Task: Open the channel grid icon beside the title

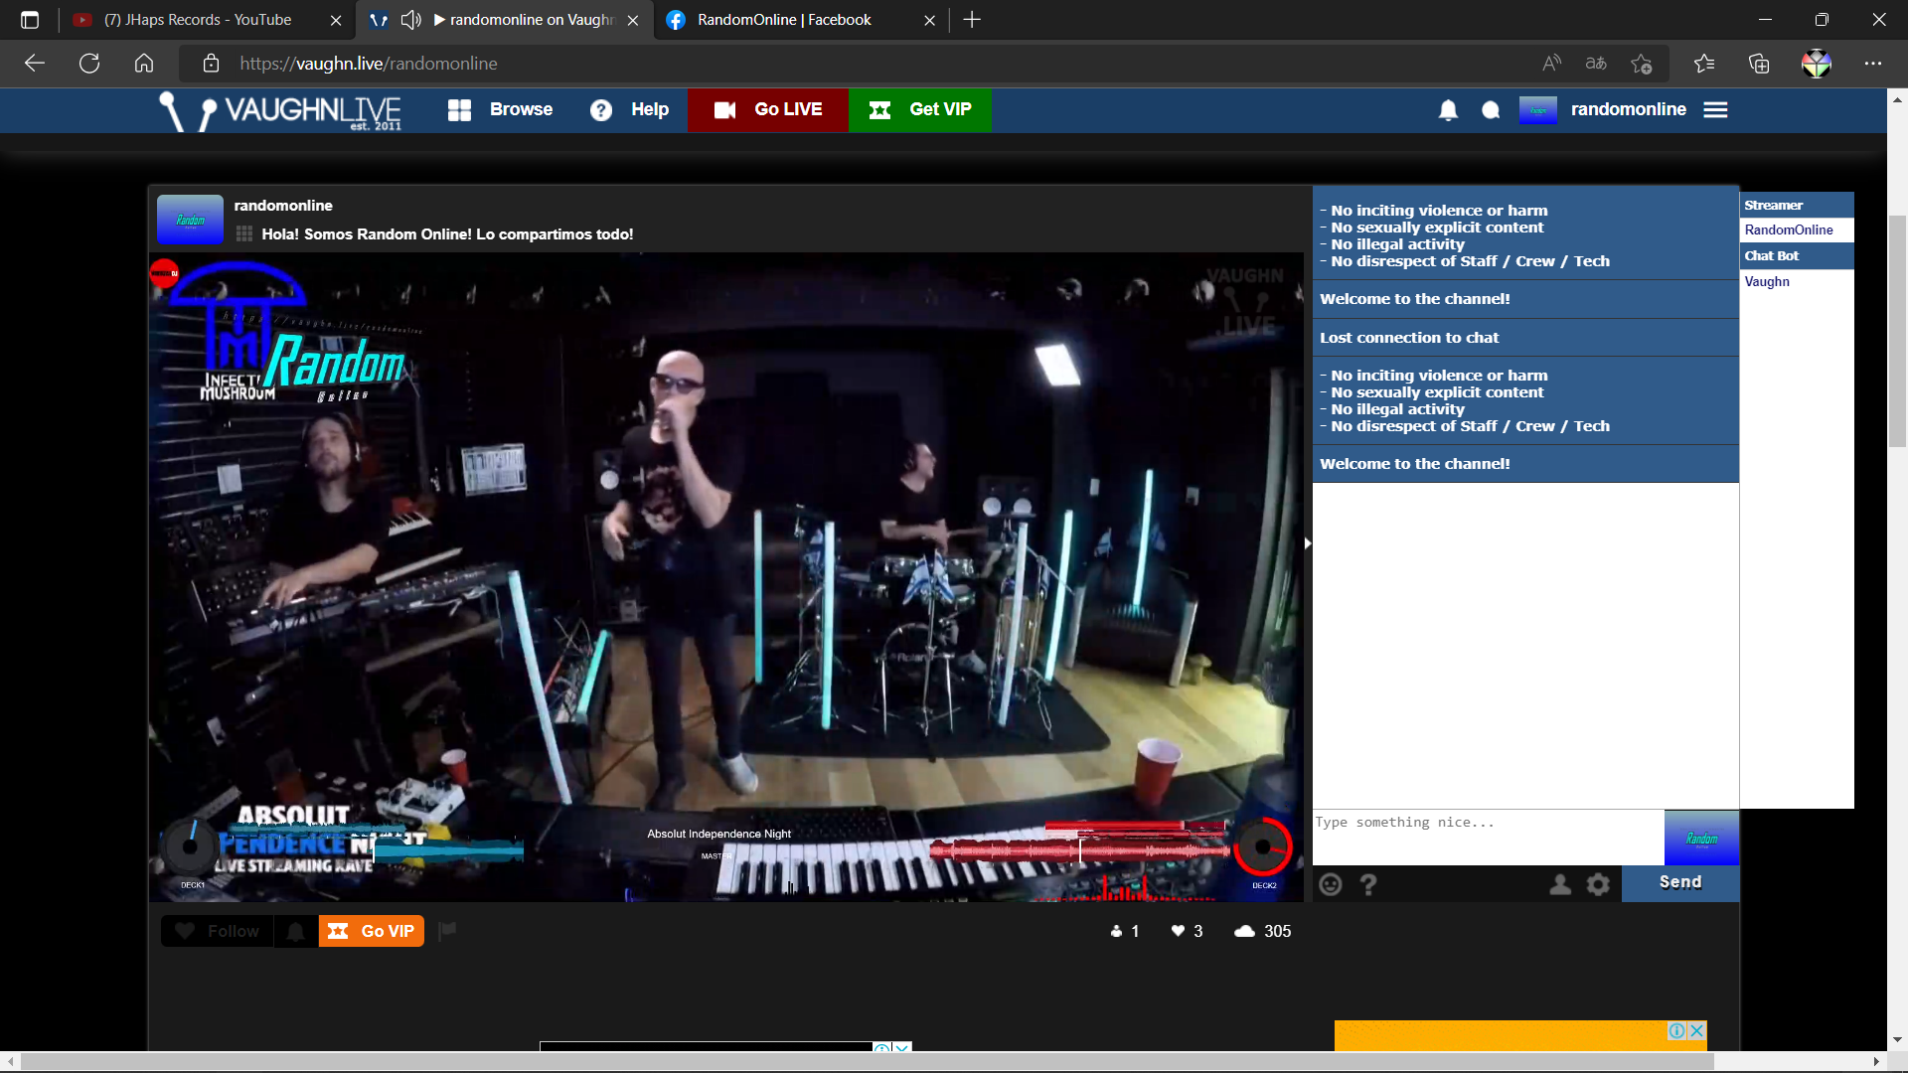Action: [244, 234]
